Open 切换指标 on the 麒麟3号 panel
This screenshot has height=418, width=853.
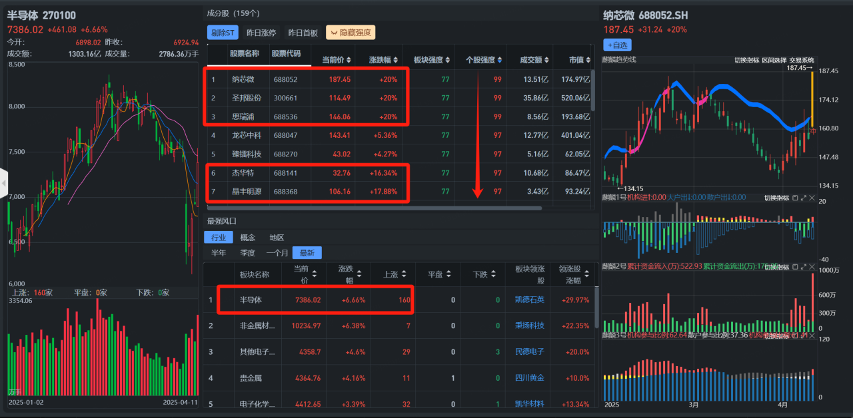[776, 336]
